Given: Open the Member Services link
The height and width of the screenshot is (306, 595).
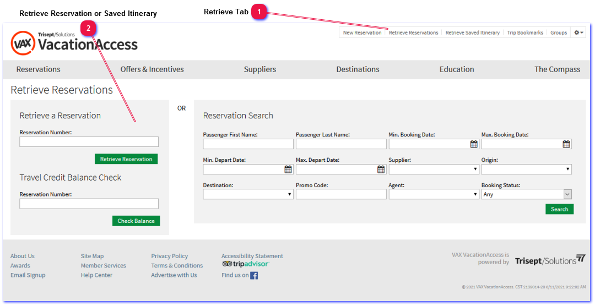Looking at the screenshot, I should (x=103, y=266).
